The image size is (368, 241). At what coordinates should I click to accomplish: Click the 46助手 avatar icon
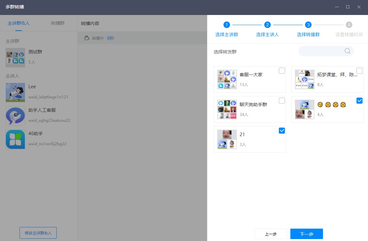(15, 139)
